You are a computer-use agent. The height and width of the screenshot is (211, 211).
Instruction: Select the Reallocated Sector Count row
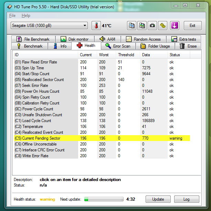pos(102,80)
